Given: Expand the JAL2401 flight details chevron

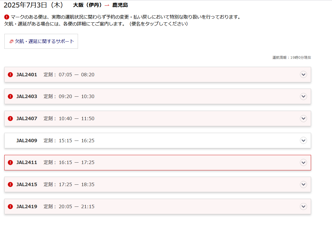Looking at the screenshot, I should coord(303,75).
